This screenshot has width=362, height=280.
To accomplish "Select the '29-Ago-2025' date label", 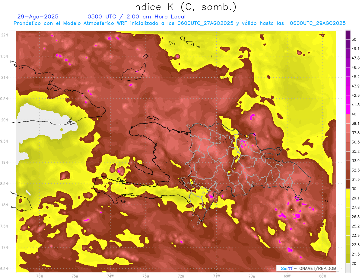I will (x=38, y=17).
